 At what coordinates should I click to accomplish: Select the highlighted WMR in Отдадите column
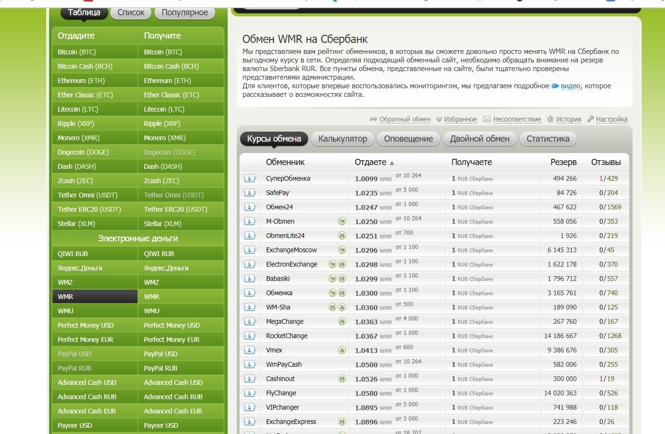(x=95, y=297)
